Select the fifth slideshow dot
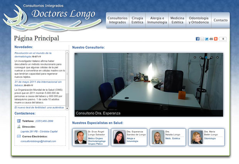 tap(217, 57)
